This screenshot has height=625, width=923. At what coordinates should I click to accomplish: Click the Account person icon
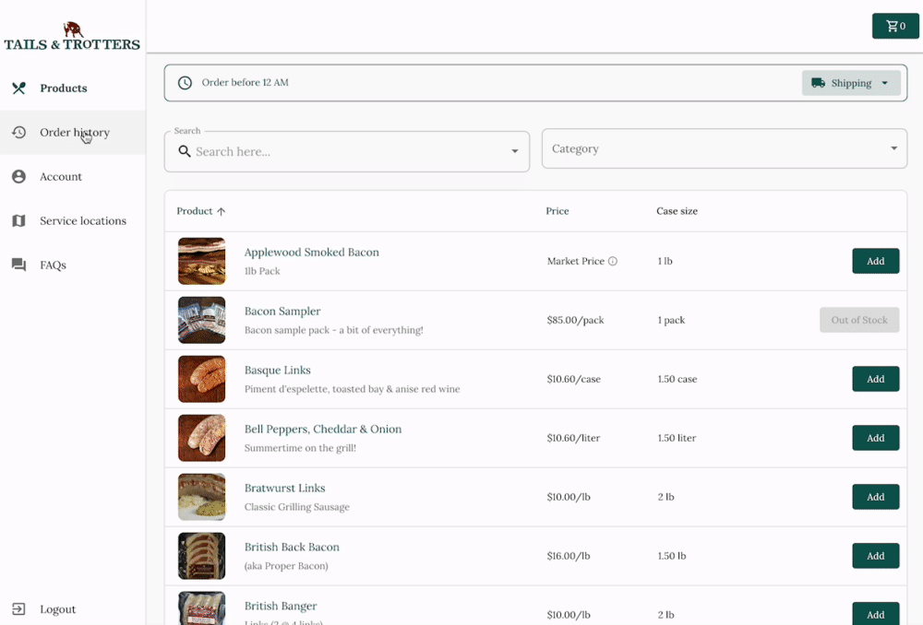pyautogui.click(x=18, y=177)
